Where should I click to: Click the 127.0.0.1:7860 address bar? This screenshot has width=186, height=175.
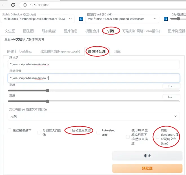102,5
